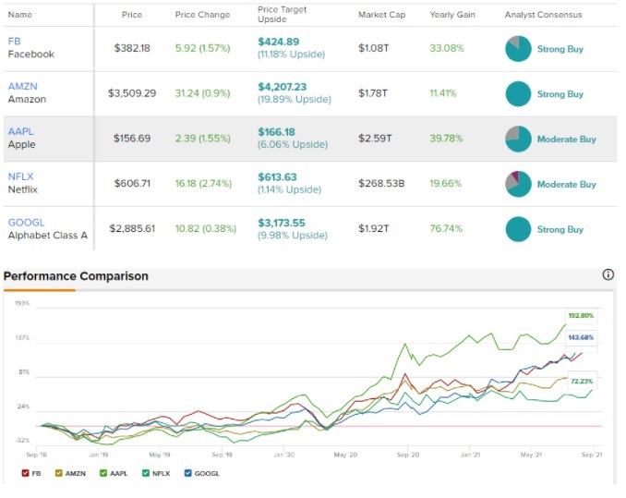The height and width of the screenshot is (498, 626).
Task: Click Apple's Moderate Buy rating
Action: (567, 140)
